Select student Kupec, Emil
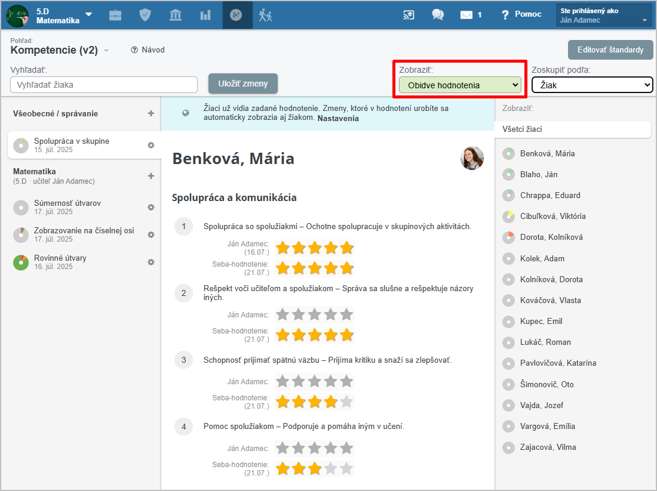This screenshot has height=491, width=657. pos(541,322)
